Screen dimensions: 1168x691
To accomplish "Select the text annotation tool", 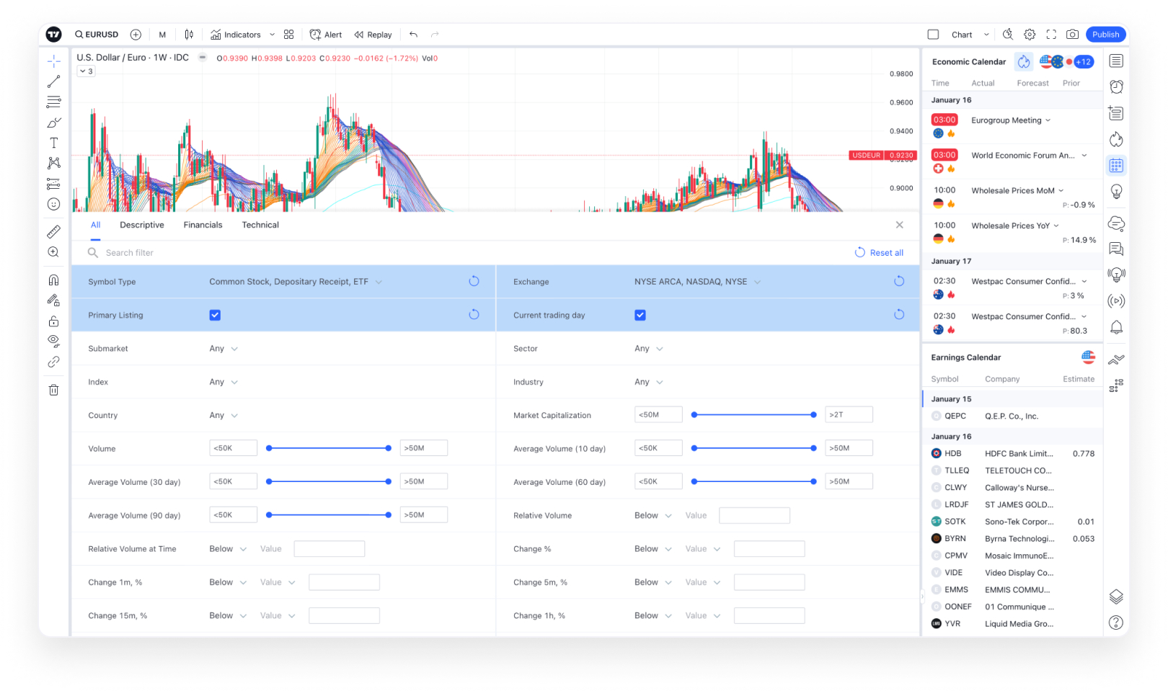I will [x=53, y=143].
